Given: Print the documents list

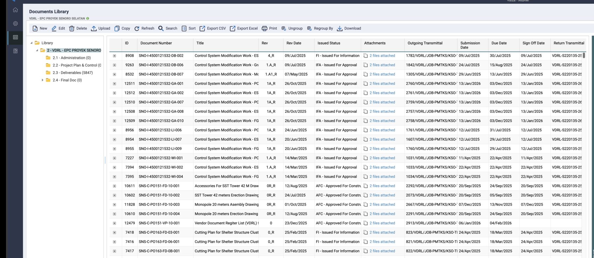Looking at the screenshot, I should 269,28.
